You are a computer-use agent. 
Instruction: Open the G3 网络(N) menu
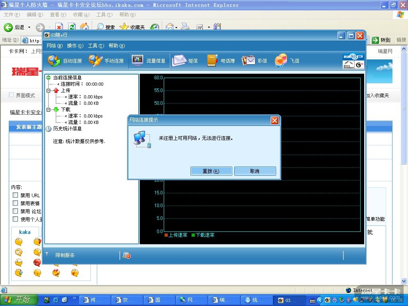pyautogui.click(x=55, y=46)
